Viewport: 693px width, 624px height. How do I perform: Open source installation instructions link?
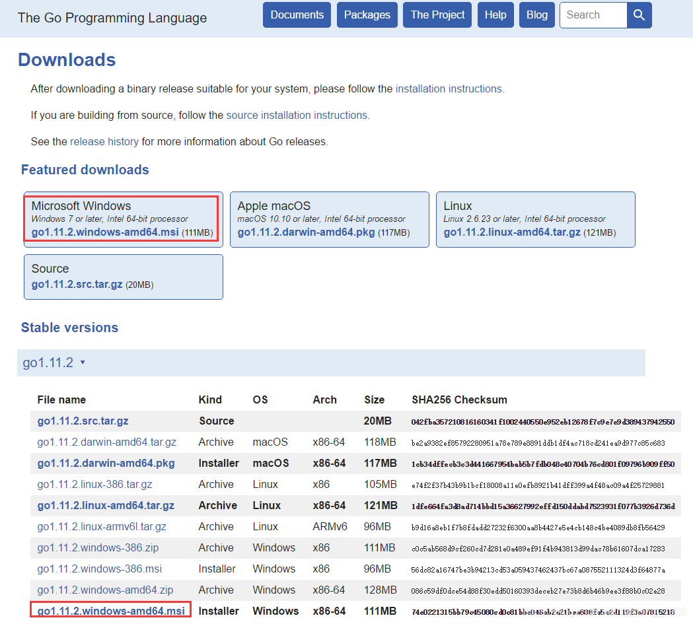pos(297,116)
